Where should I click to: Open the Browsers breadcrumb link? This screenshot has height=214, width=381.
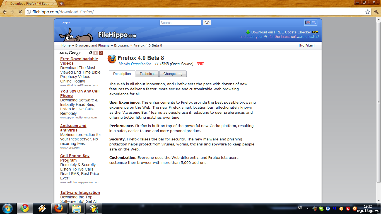coord(121,45)
